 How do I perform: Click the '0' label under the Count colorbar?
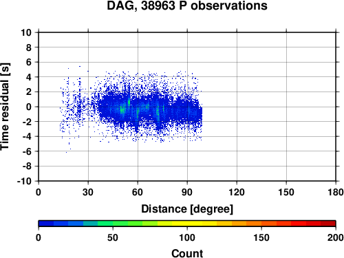39,237
